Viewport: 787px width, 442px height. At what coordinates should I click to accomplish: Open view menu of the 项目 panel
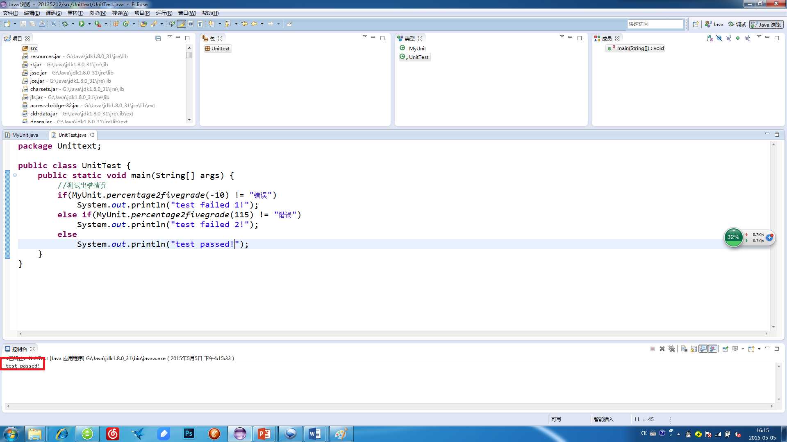pyautogui.click(x=169, y=37)
